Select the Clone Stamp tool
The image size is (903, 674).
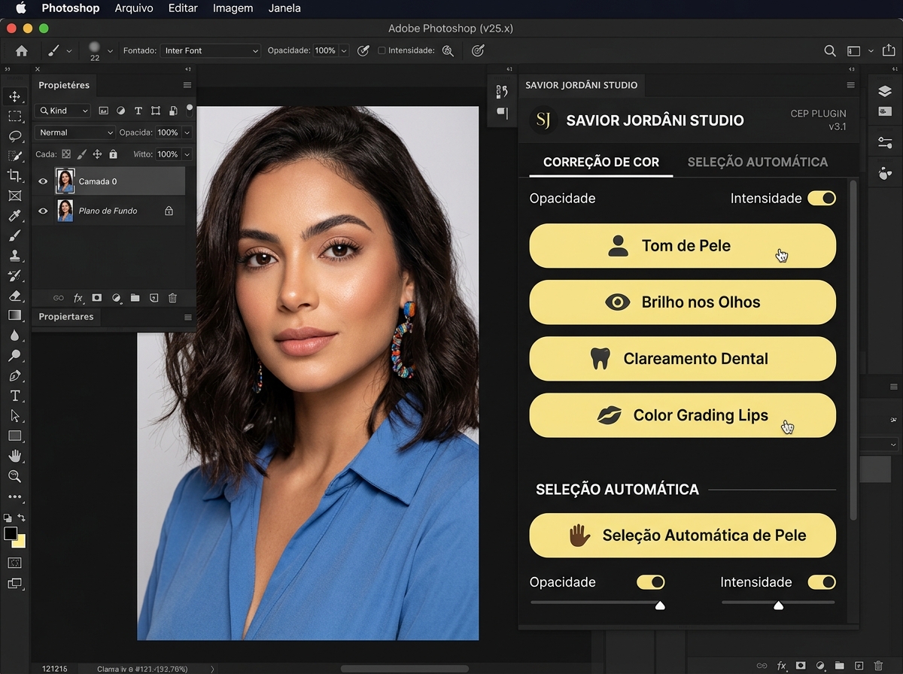tap(14, 256)
